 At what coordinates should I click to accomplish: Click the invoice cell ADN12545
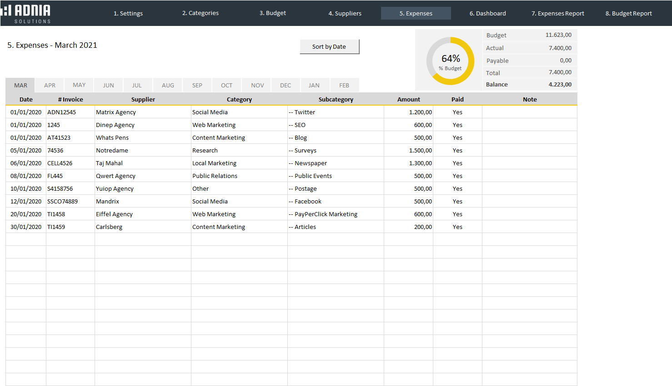point(70,112)
